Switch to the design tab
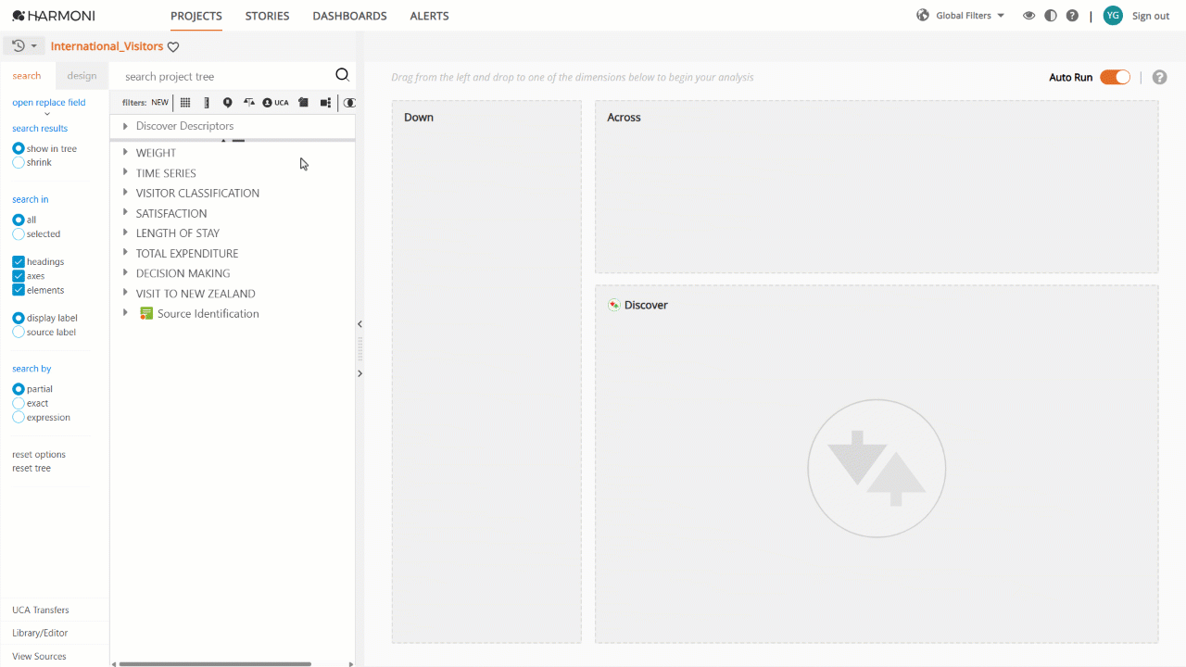Screen dimensions: 1186x667 82,76
